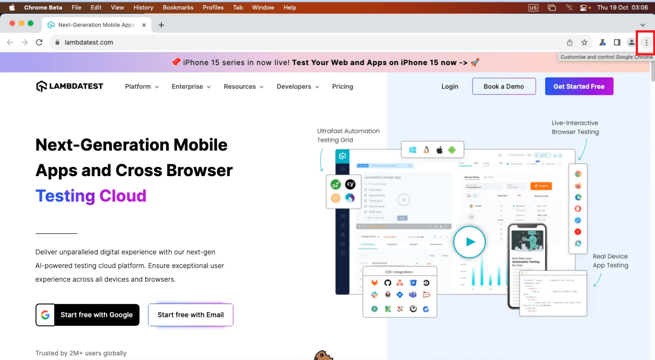Click the Chrome icon in the browser list
Screen dimensions: 655x360
point(578,174)
